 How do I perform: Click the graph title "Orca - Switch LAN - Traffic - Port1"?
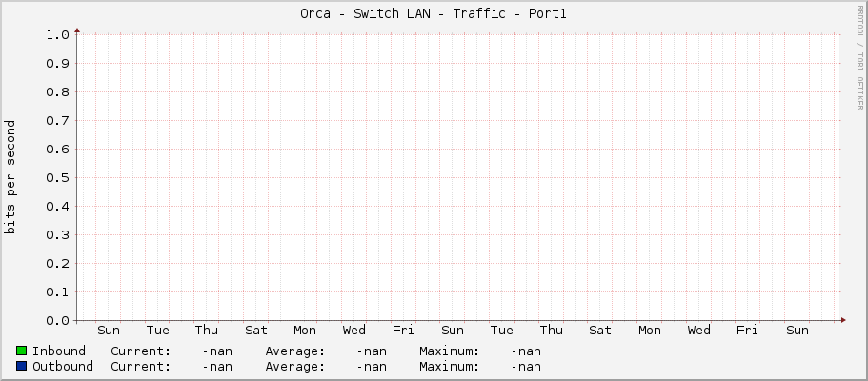434,14
